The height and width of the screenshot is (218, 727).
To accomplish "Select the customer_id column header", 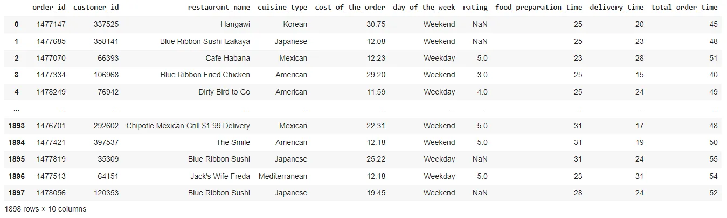I will (x=96, y=8).
